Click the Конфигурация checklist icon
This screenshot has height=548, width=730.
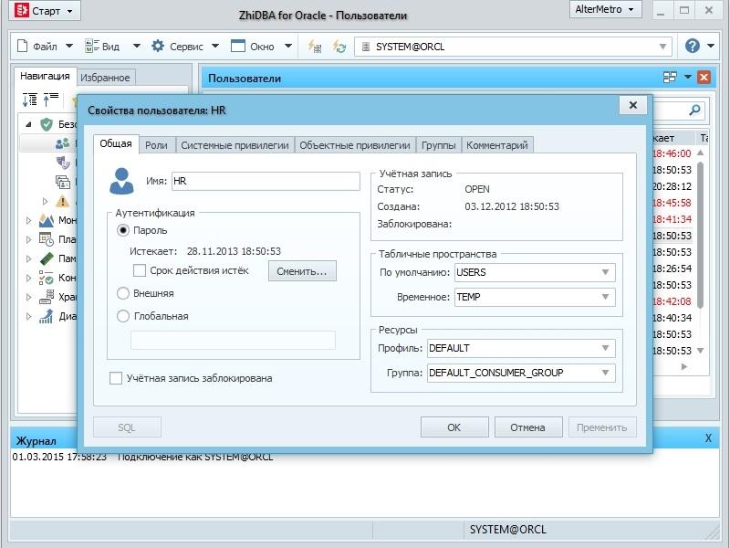tap(47, 278)
